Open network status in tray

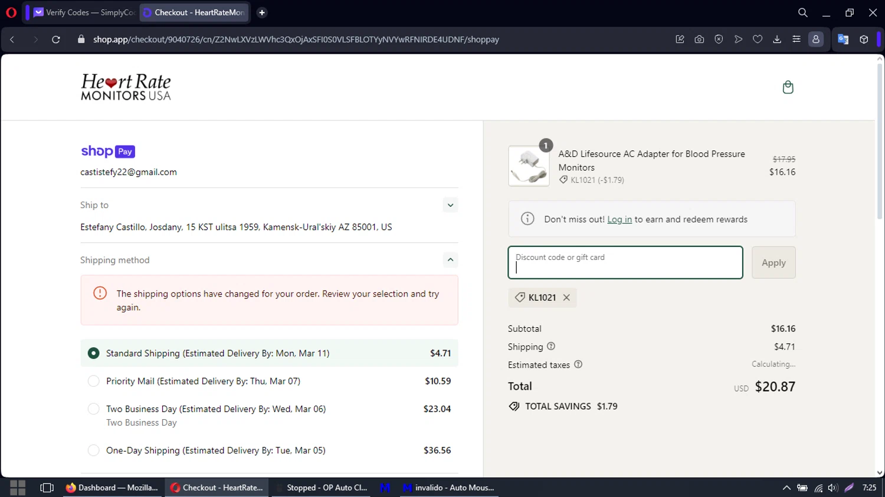click(x=818, y=488)
